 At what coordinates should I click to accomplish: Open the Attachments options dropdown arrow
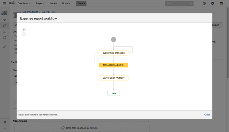[x=148, y=121]
